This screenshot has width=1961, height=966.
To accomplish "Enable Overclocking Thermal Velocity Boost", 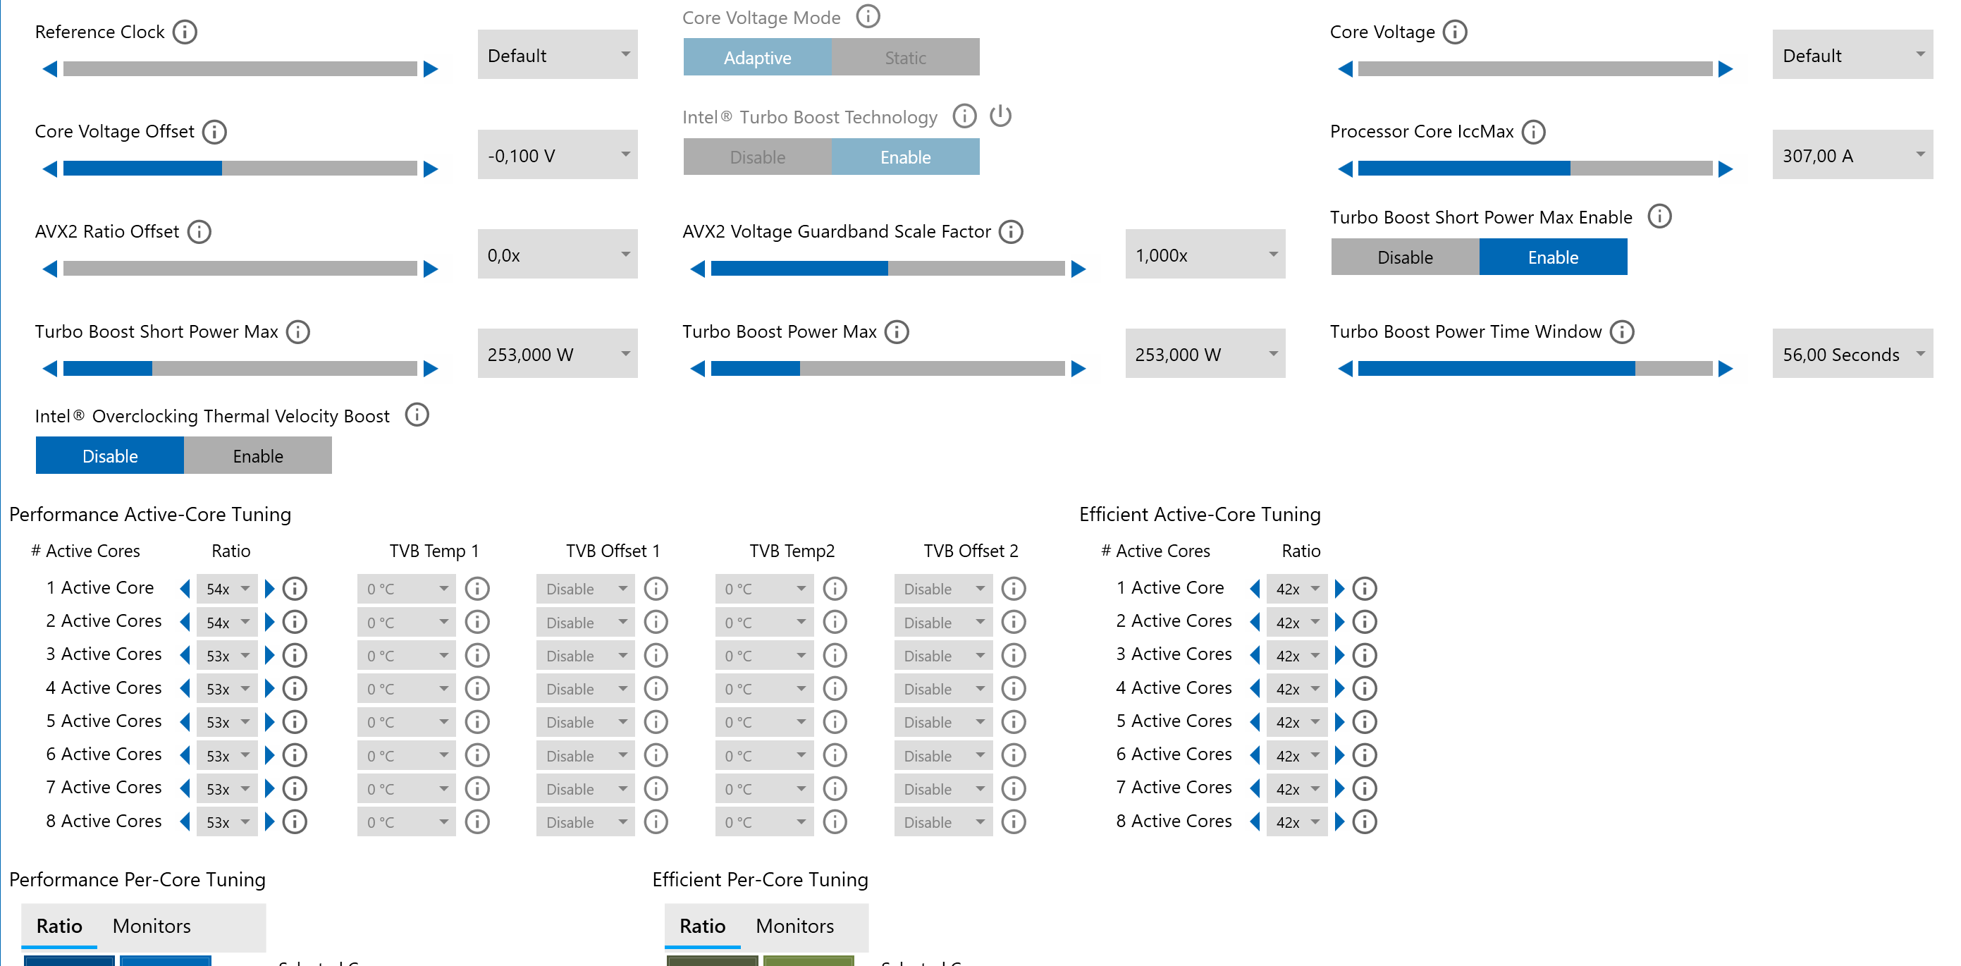I will tap(257, 456).
